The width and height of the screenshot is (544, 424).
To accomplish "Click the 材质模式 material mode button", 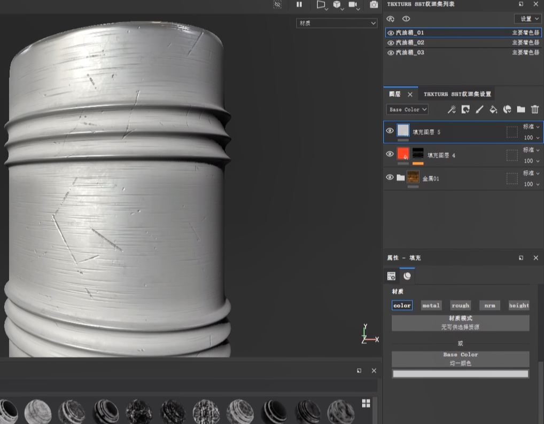I will click(x=460, y=323).
